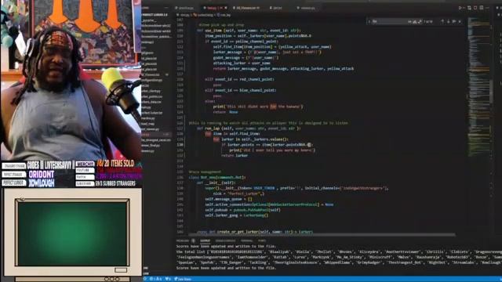The image size is (502, 282).
Task: Click the code minimap overview
Action: click(478, 86)
